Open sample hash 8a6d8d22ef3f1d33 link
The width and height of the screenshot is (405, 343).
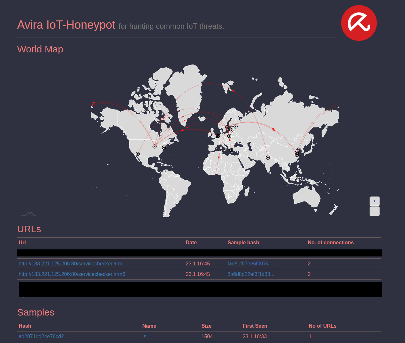tap(251, 274)
